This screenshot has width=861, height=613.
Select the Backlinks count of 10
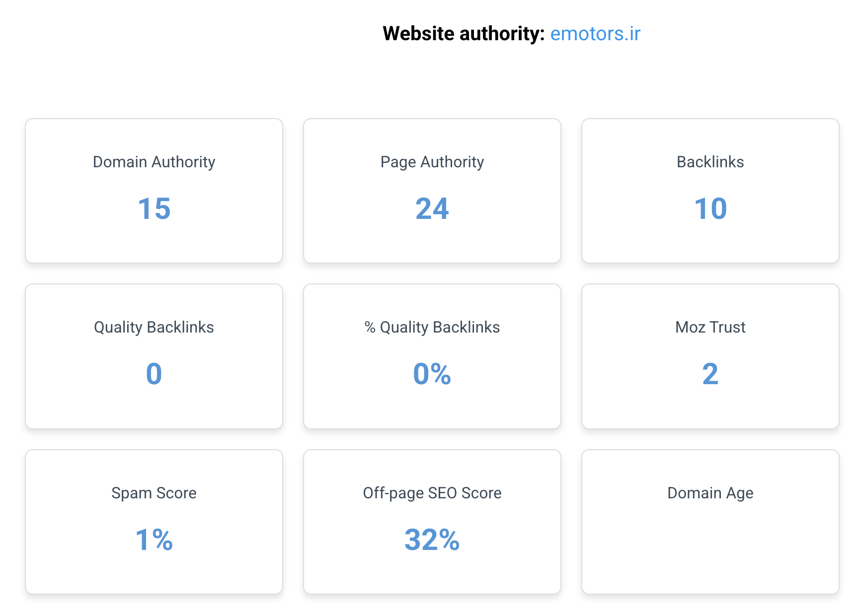point(710,208)
